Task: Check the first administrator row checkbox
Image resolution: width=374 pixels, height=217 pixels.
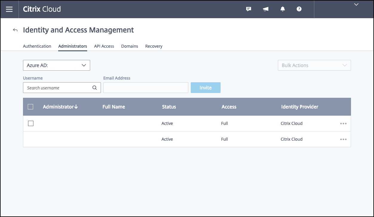Action: click(30, 123)
